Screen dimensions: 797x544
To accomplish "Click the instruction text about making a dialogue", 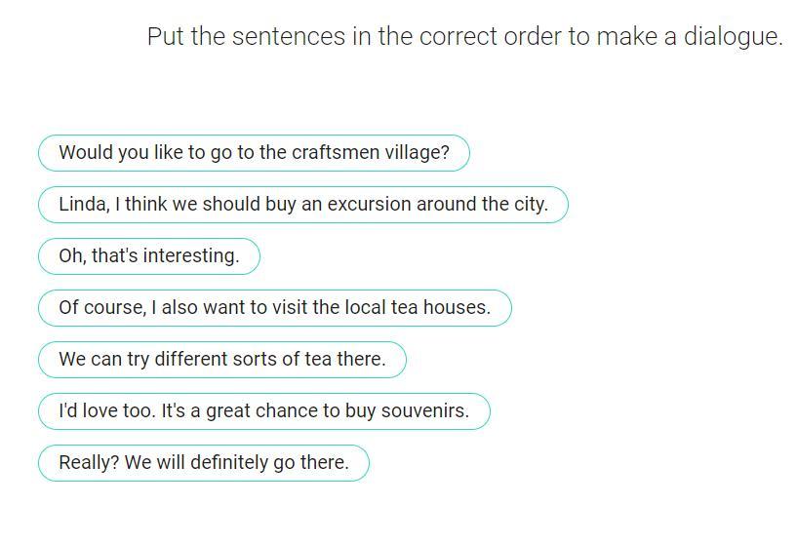I will click(464, 37).
